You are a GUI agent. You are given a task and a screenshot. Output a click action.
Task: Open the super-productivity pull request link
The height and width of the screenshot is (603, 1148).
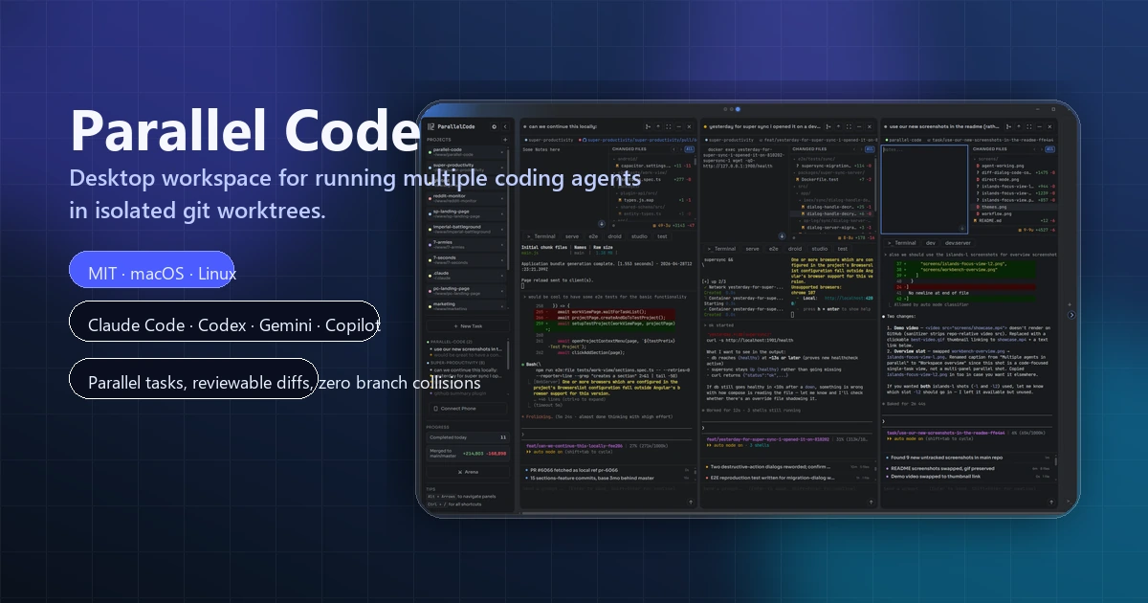point(639,140)
